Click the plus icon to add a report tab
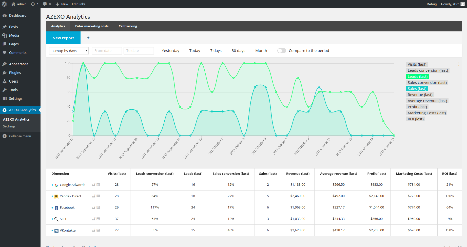Viewport: 467px width, 247px height. [88, 38]
